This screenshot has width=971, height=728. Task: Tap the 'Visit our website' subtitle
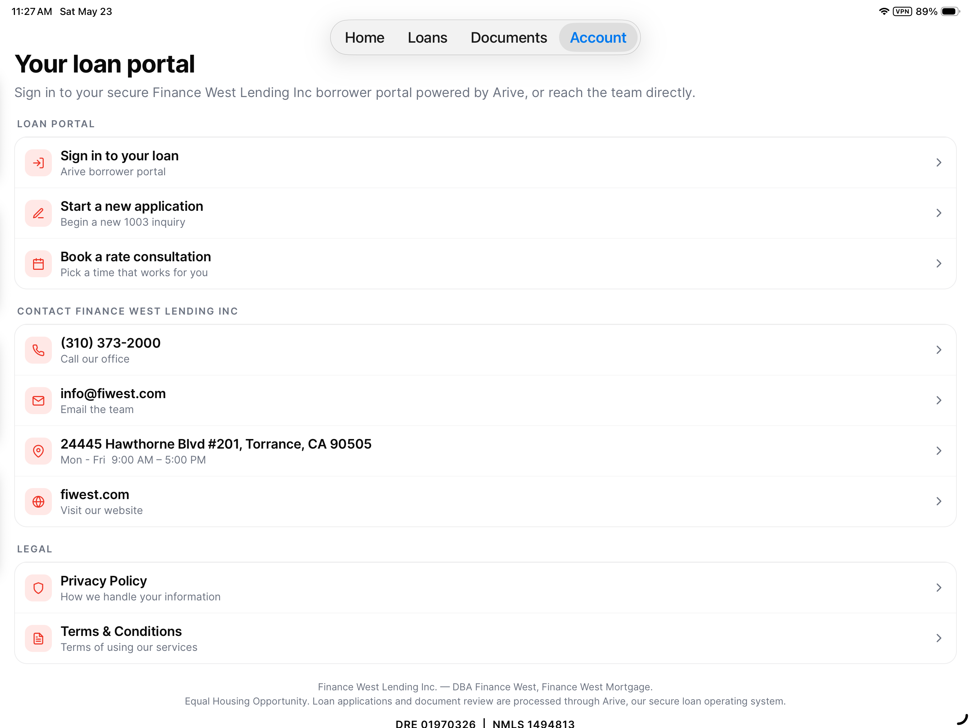coord(101,511)
